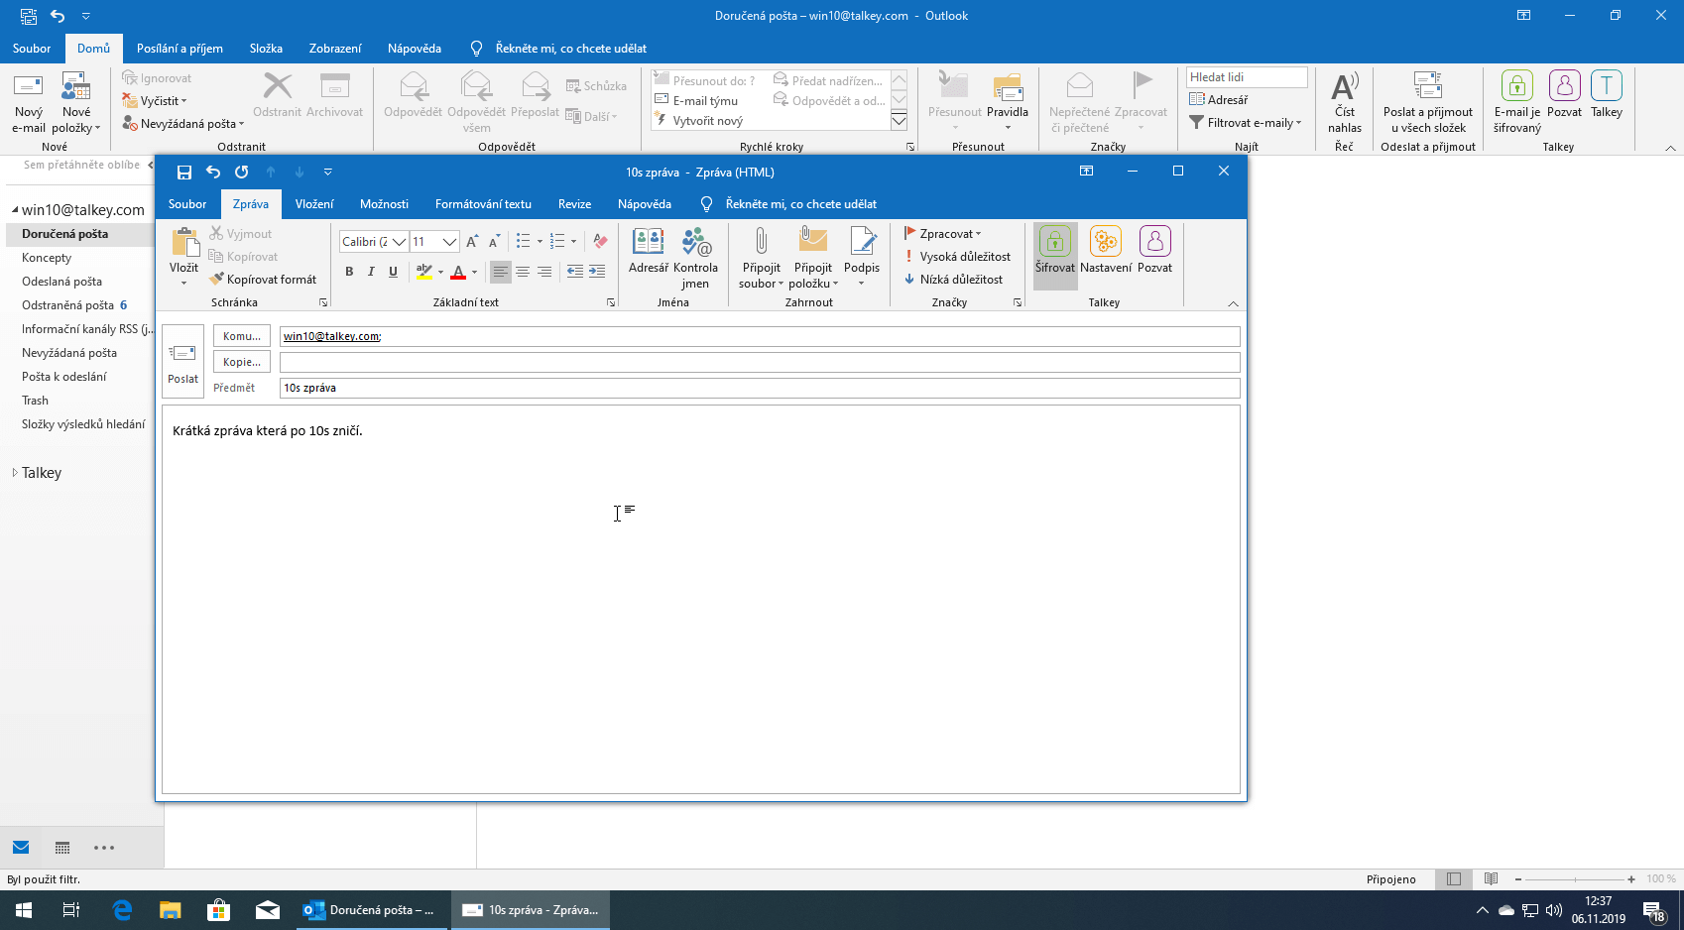This screenshot has width=1684, height=930.
Task: Open Formátování textu tab
Action: [x=483, y=204]
